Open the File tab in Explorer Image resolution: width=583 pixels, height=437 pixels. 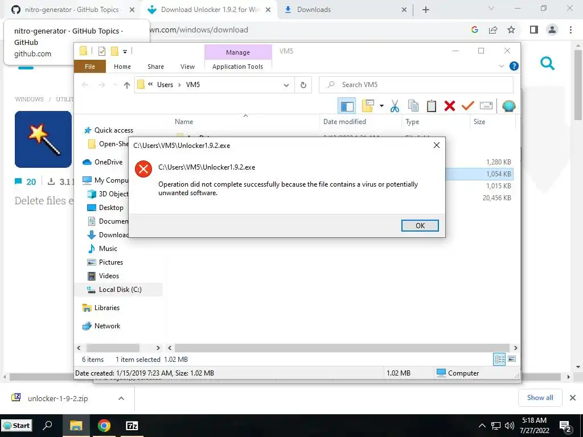coord(90,67)
